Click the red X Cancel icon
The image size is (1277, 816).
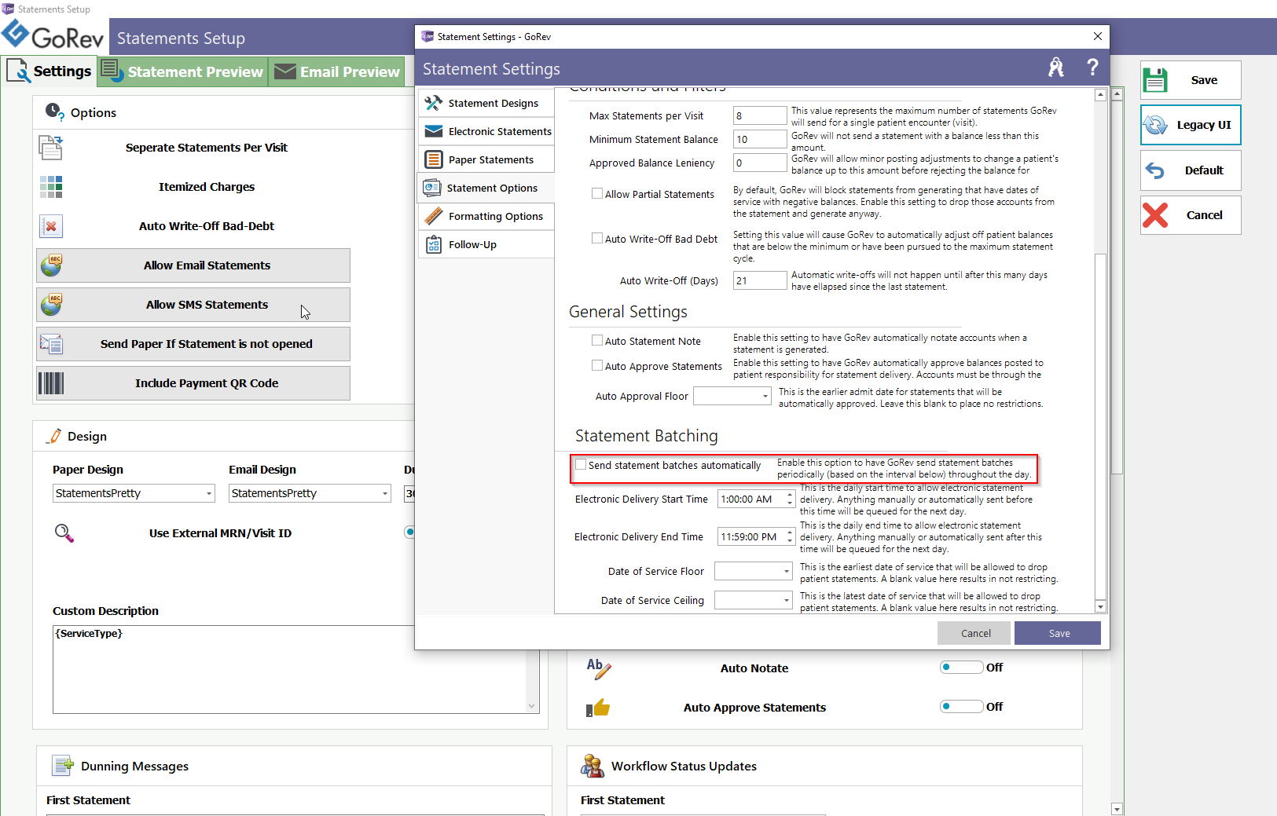[1155, 215]
